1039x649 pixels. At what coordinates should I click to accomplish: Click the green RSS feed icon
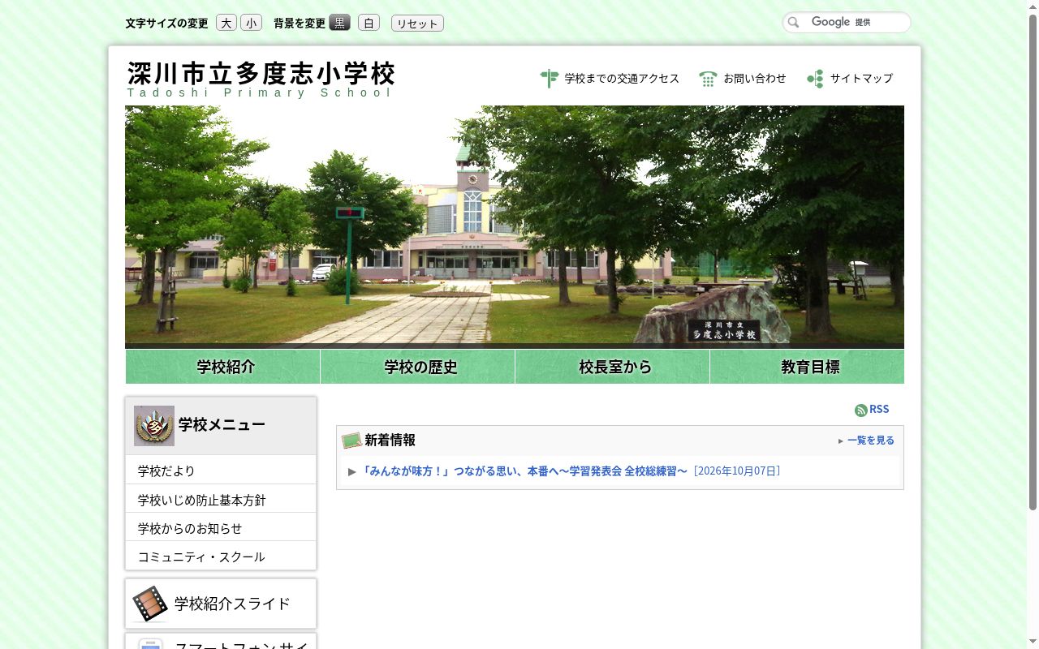861,410
